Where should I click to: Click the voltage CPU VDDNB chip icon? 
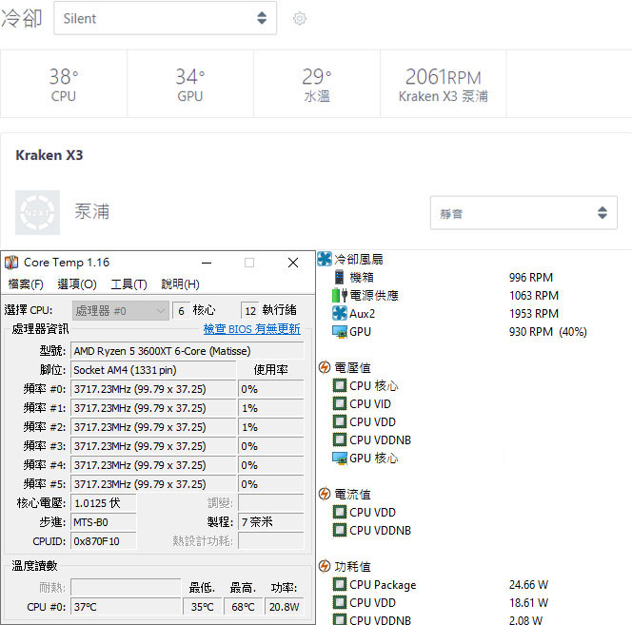click(340, 439)
